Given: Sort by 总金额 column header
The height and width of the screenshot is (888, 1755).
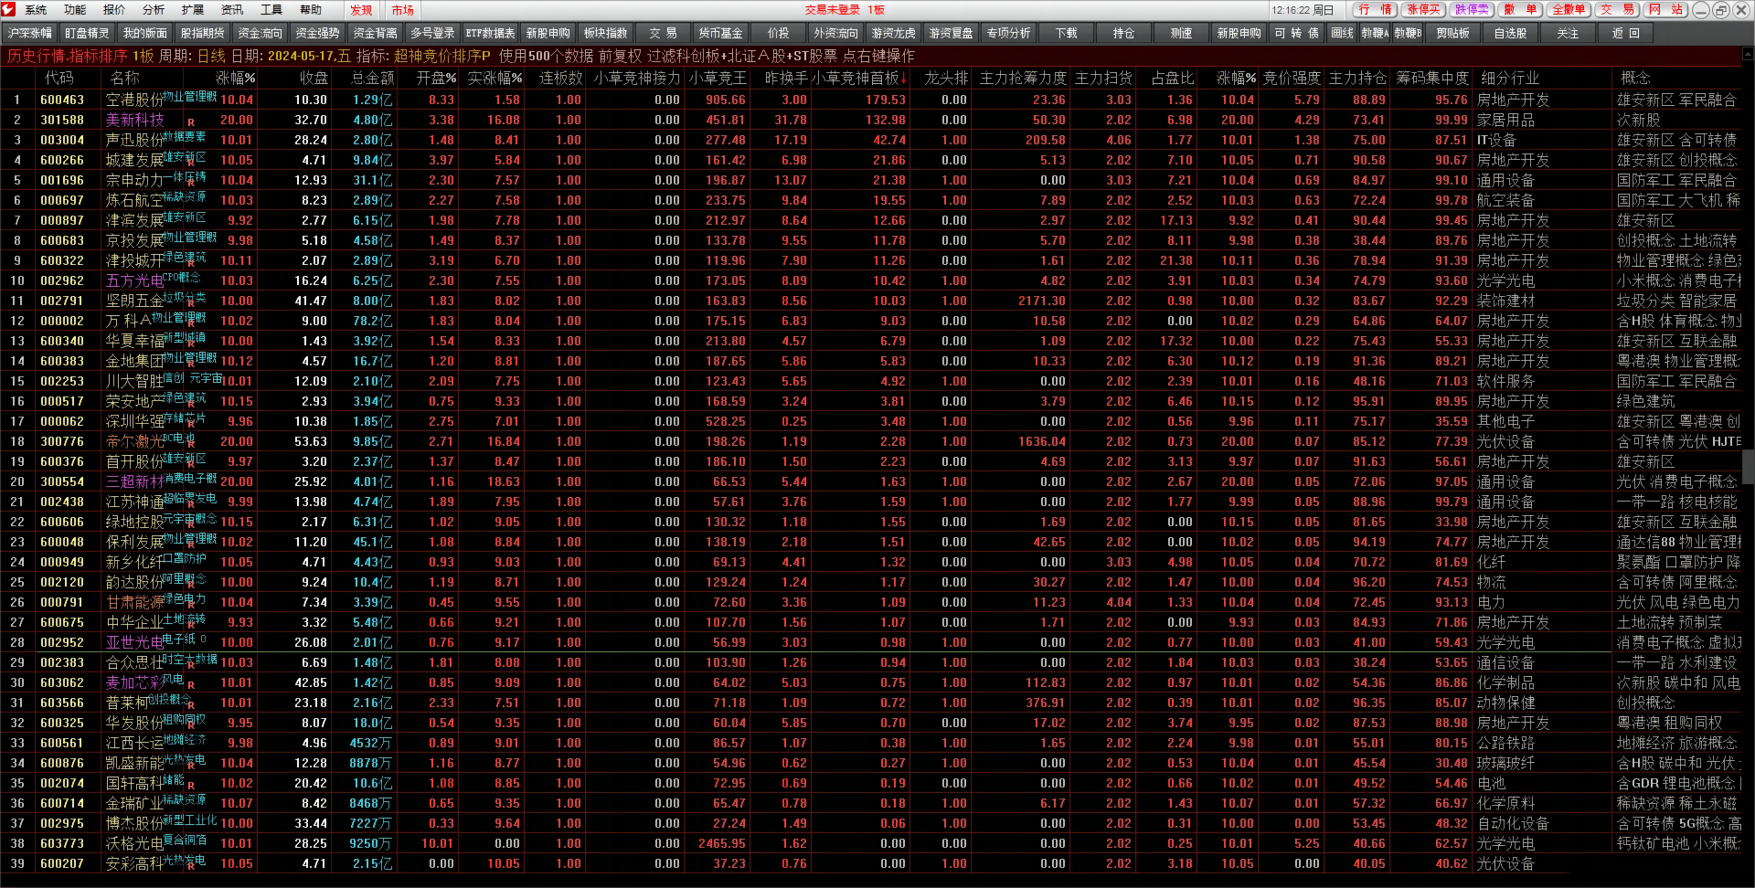Looking at the screenshot, I should [373, 79].
